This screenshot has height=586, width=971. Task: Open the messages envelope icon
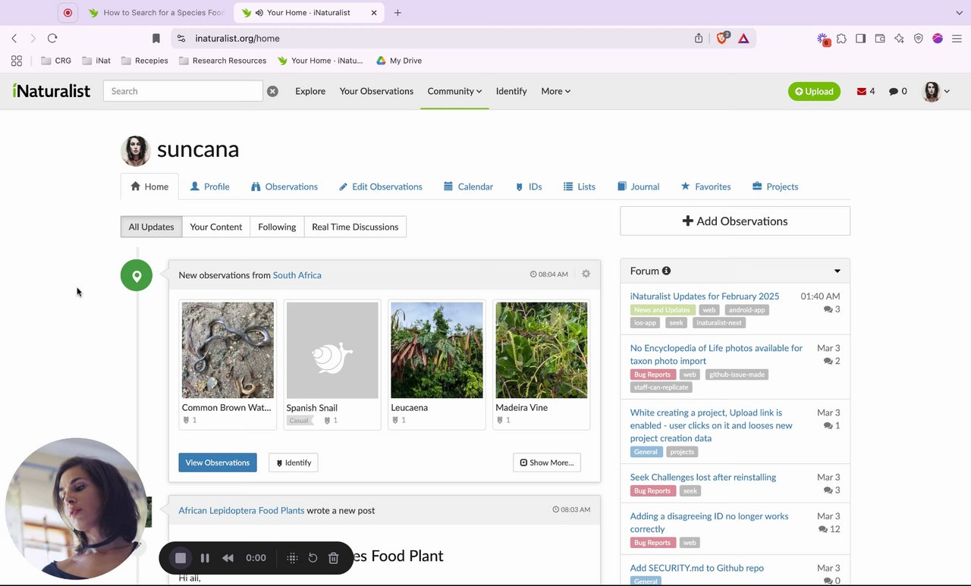coord(862,91)
